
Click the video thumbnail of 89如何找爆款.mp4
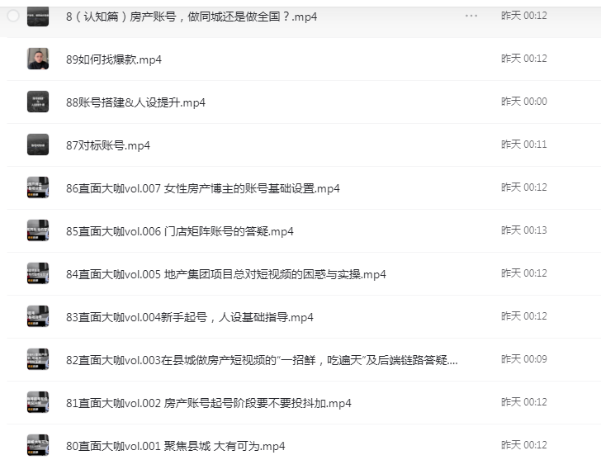pos(38,59)
